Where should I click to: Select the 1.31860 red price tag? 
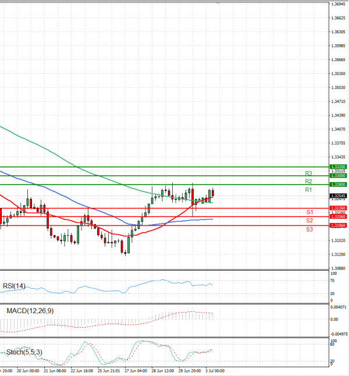pyautogui.click(x=337, y=225)
